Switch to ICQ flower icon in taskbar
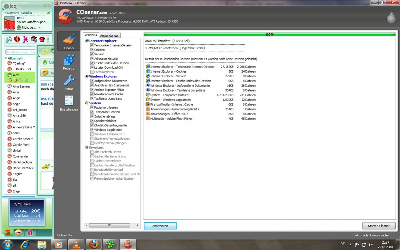This screenshot has height=250, width=400. click(x=110, y=244)
